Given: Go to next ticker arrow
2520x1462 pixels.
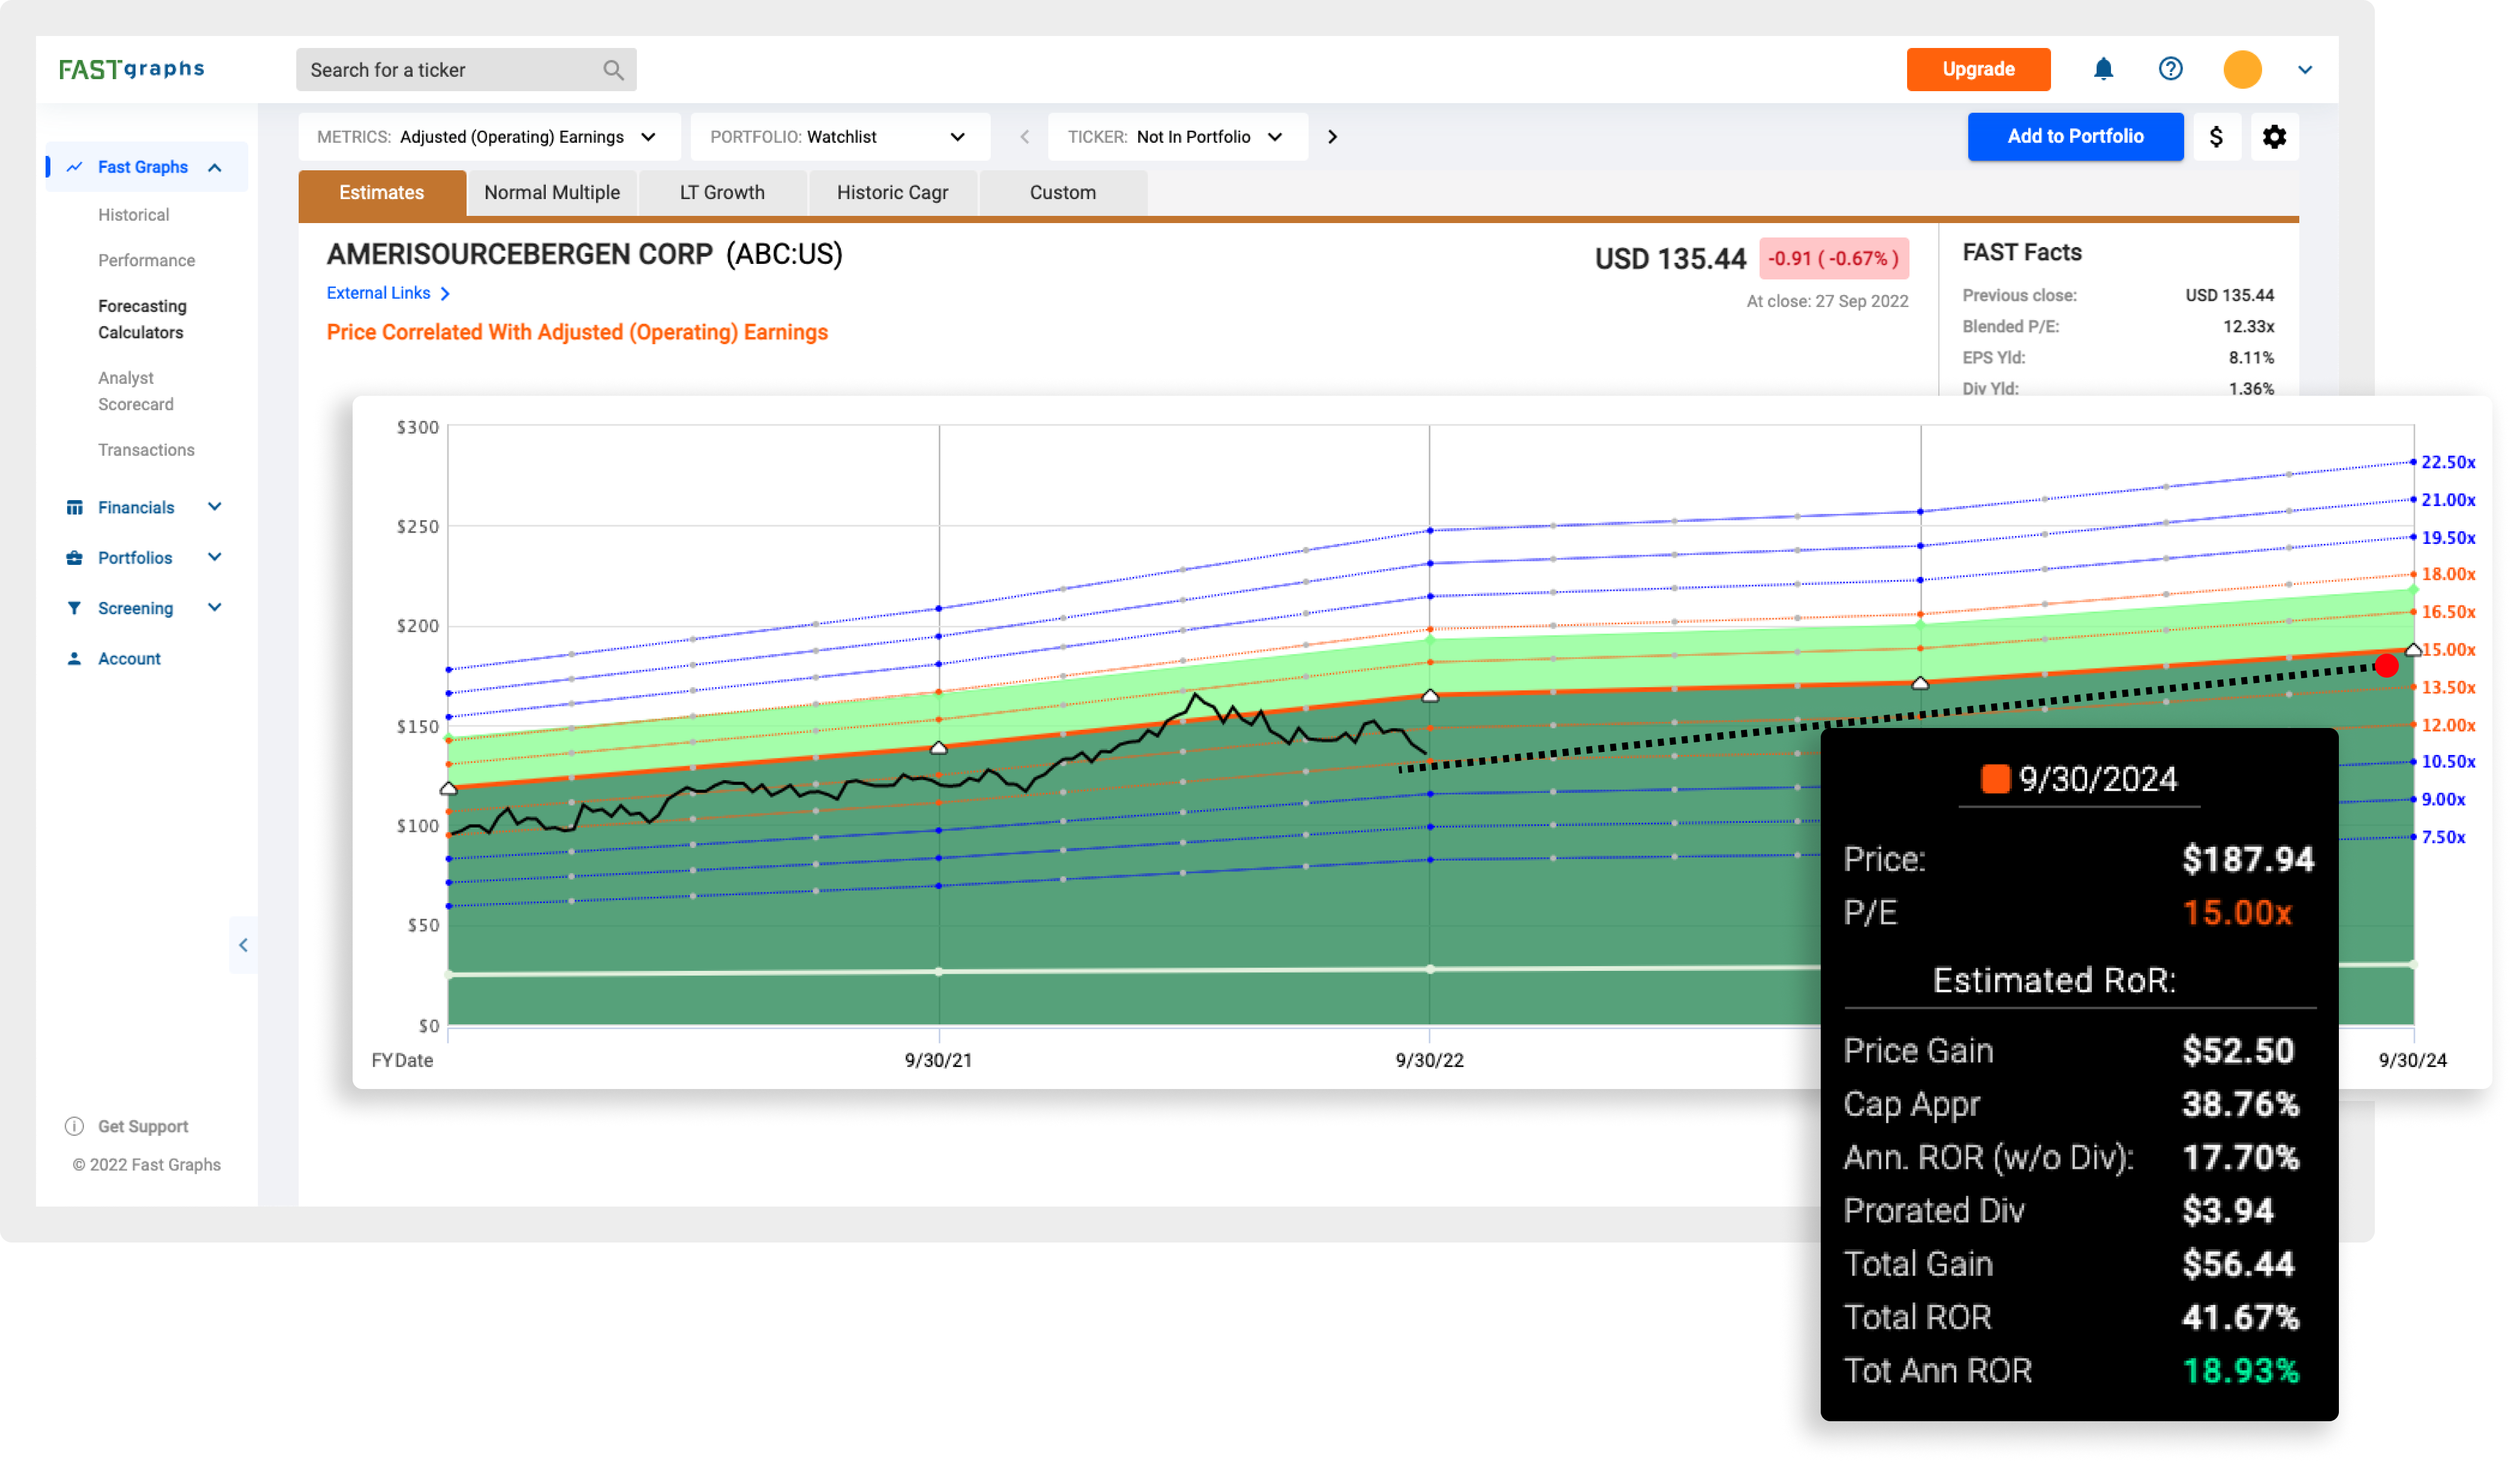Looking at the screenshot, I should tap(1332, 137).
